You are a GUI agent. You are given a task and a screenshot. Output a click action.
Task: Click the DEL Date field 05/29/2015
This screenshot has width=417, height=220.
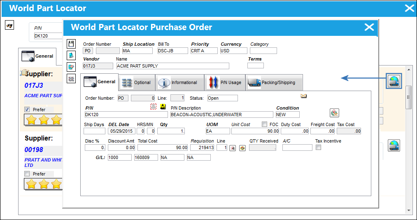pos(122,131)
